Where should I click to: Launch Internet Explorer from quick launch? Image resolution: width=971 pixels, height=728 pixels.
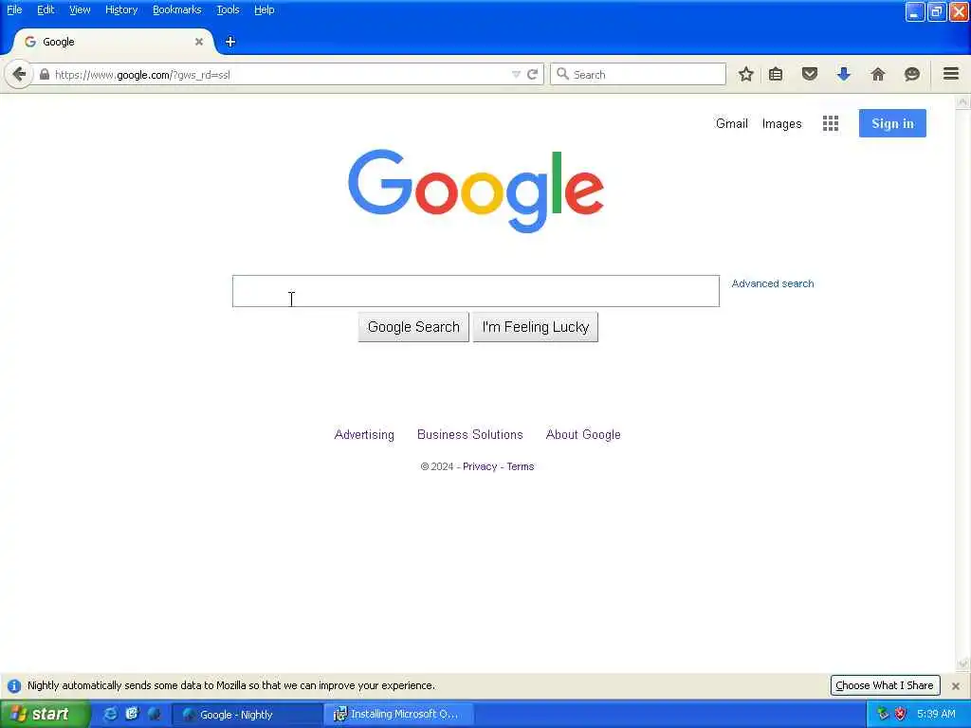coord(110,714)
